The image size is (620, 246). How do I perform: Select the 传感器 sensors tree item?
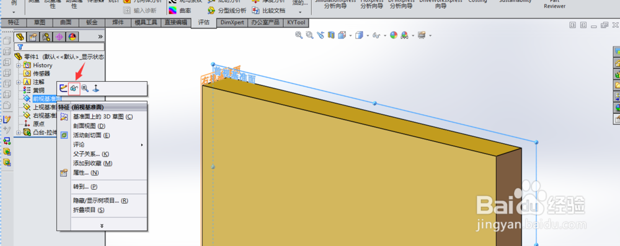[37, 74]
